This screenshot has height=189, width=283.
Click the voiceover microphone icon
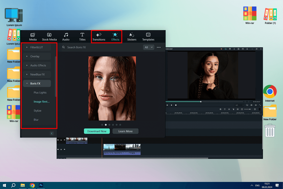pos(229,109)
